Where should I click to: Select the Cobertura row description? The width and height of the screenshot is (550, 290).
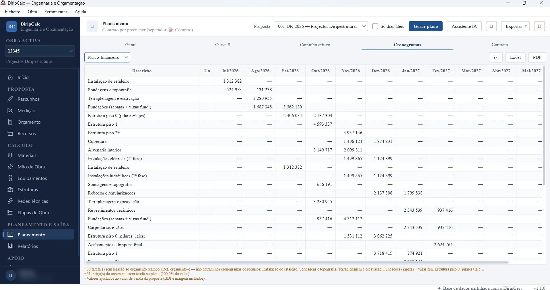pyautogui.click(x=97, y=141)
